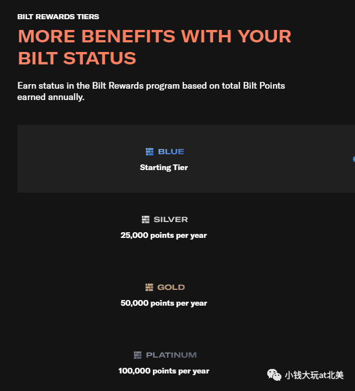Click '50,000 points per year' text
The image size is (355, 391).
click(164, 303)
